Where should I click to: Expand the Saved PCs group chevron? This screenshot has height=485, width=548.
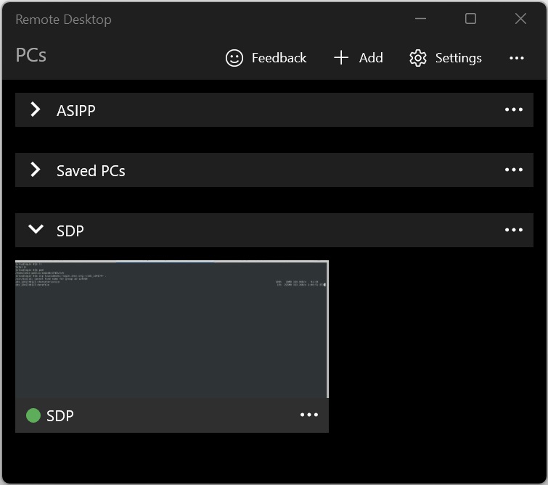36,170
